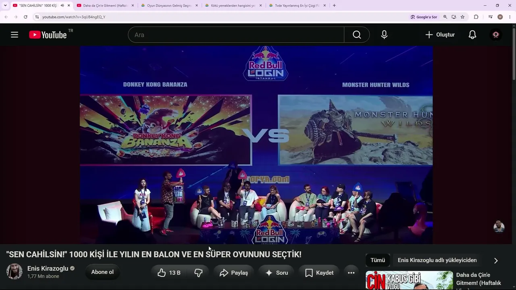516x290 pixels.
Task: Open the three-dot more actions menu
Action: point(351,273)
